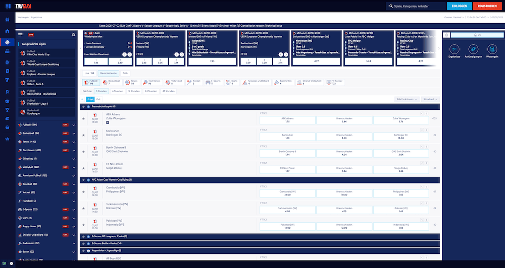Switch to the Früh tab
Image resolution: width=505 pixels, height=268 pixels.
click(125, 73)
